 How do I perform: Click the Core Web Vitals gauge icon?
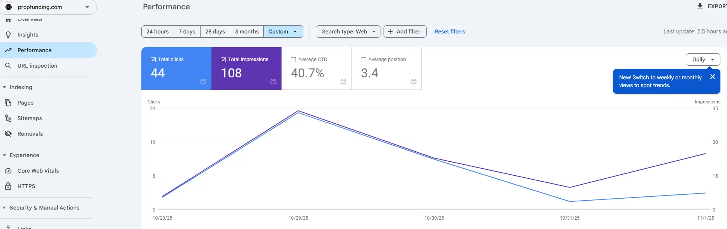8,171
